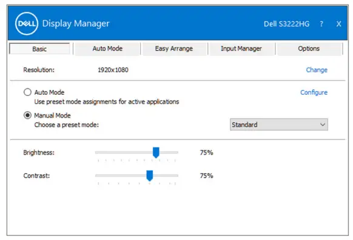The height and width of the screenshot is (240, 353).
Task: Open the Standard preset mode dropdown
Action: [x=279, y=125]
